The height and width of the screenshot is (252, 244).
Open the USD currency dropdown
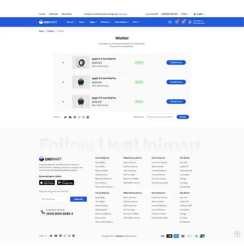tap(185, 14)
